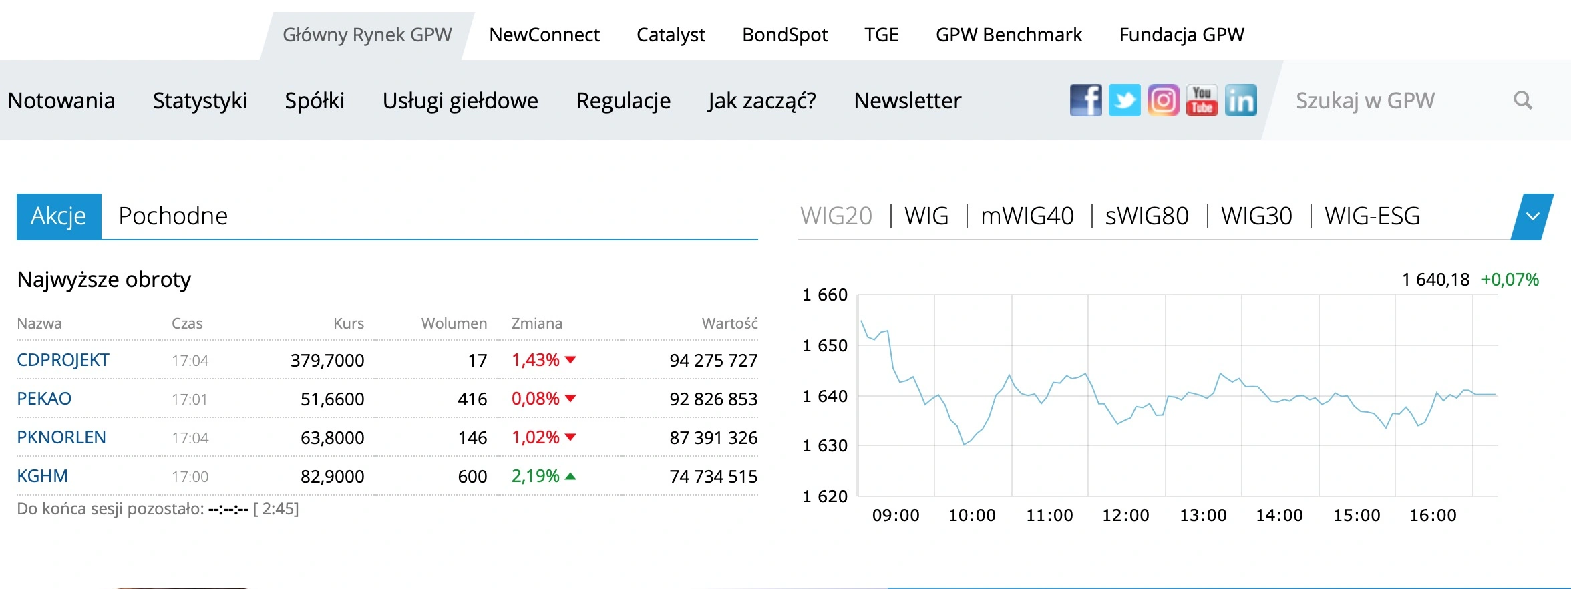Switch the chart to mWIG40 index
Image resolution: width=1571 pixels, height=589 pixels.
coord(1027,216)
